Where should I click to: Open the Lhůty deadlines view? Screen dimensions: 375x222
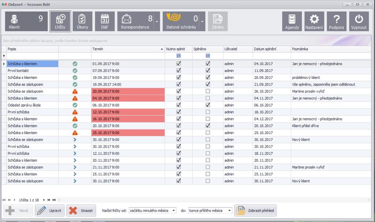[x=60, y=21]
